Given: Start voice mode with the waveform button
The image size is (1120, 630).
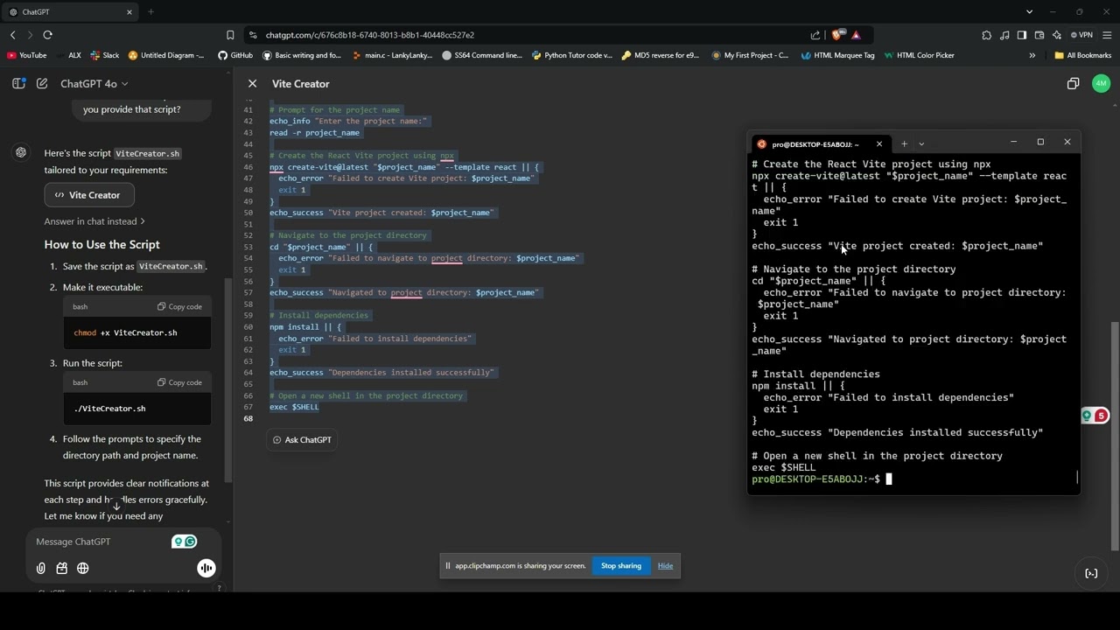Looking at the screenshot, I should (x=206, y=568).
